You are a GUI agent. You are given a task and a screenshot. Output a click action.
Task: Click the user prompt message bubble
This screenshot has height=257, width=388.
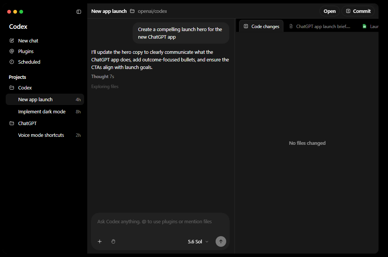pos(181,33)
